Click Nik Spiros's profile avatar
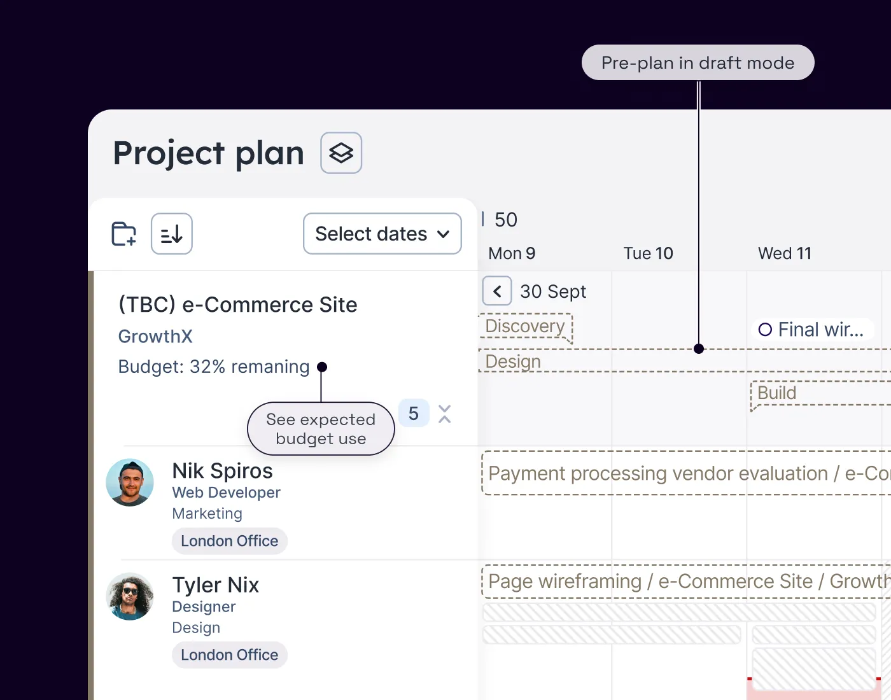This screenshot has height=700, width=891. (130, 482)
